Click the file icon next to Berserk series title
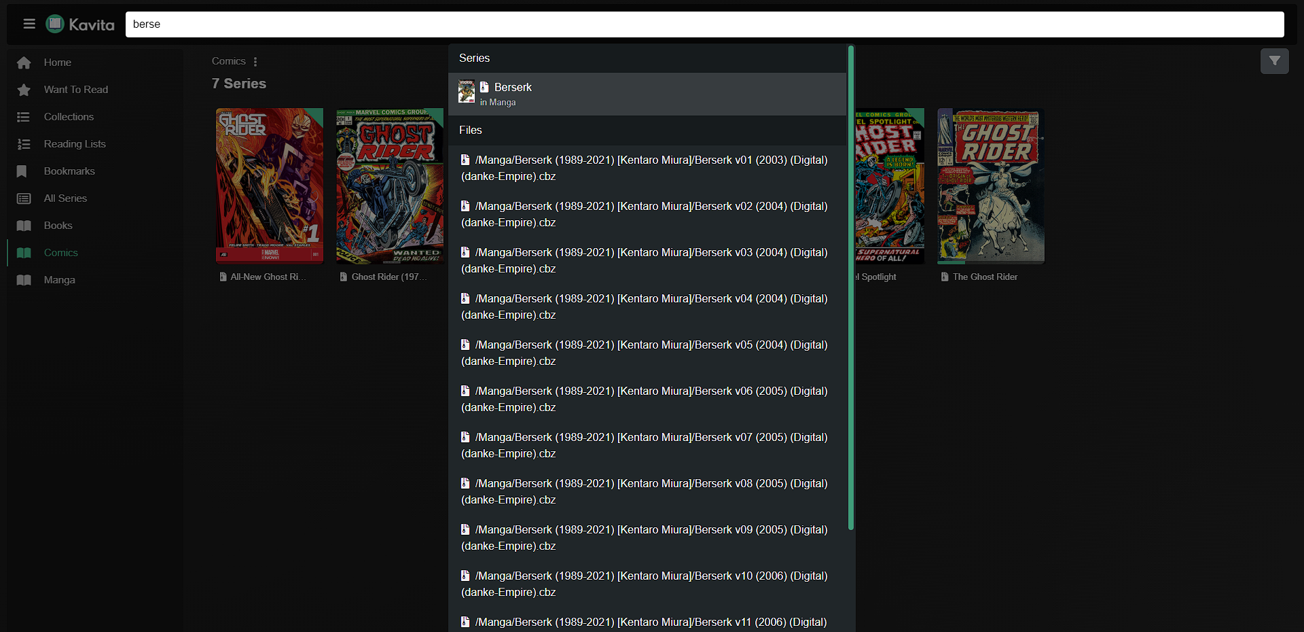 pos(484,87)
